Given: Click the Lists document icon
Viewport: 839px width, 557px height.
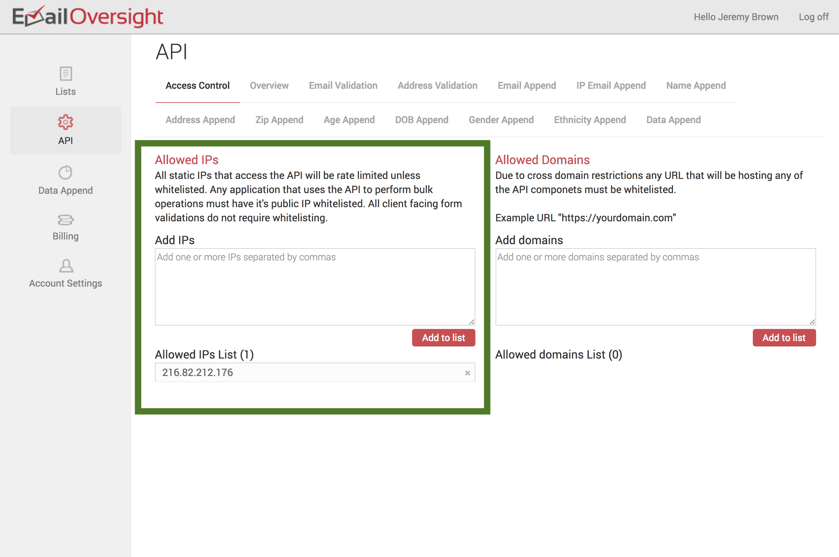Looking at the screenshot, I should tap(66, 74).
